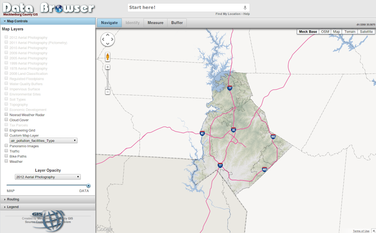Check the Weather layer box

click(6, 161)
